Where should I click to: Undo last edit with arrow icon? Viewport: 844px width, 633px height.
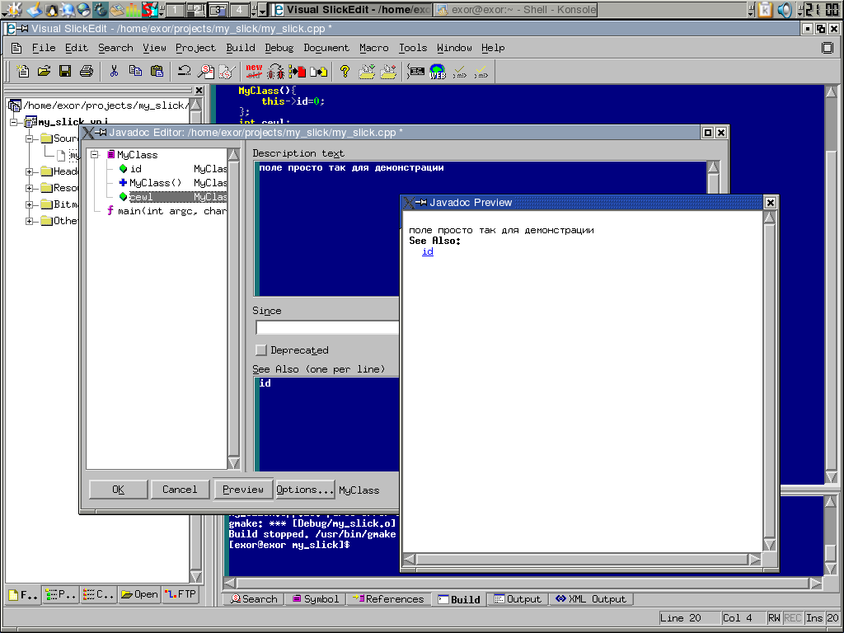[184, 71]
